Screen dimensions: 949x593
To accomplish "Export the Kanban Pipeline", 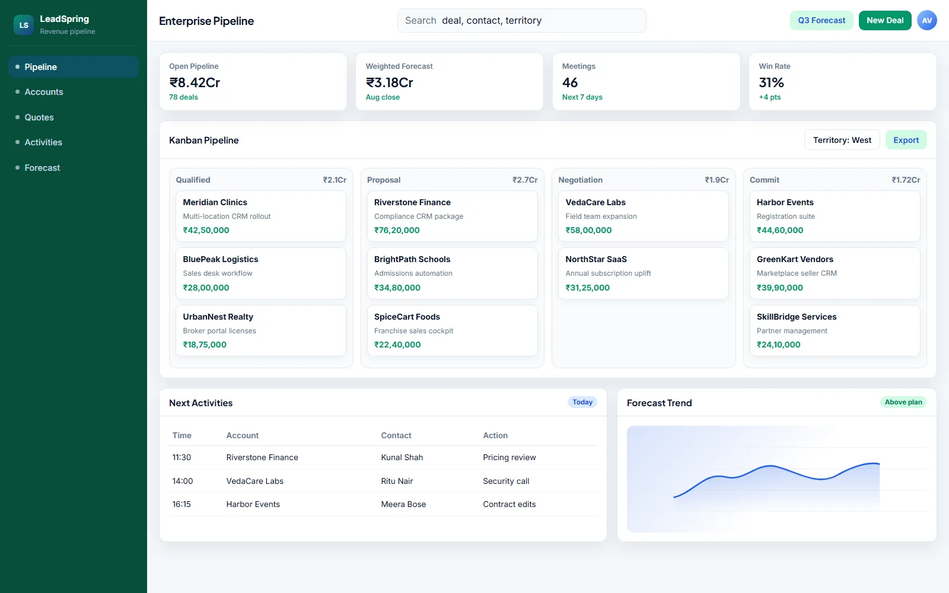I will tap(906, 140).
